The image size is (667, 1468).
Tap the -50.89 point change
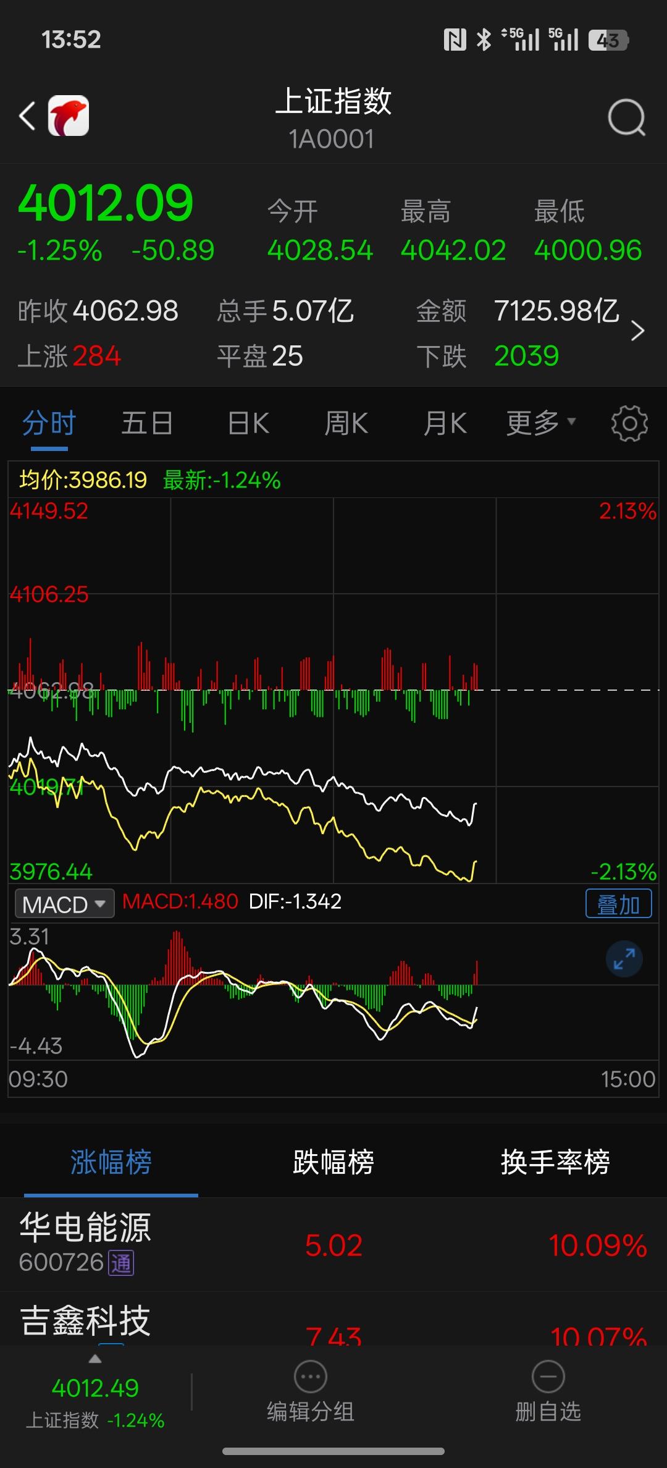[173, 250]
